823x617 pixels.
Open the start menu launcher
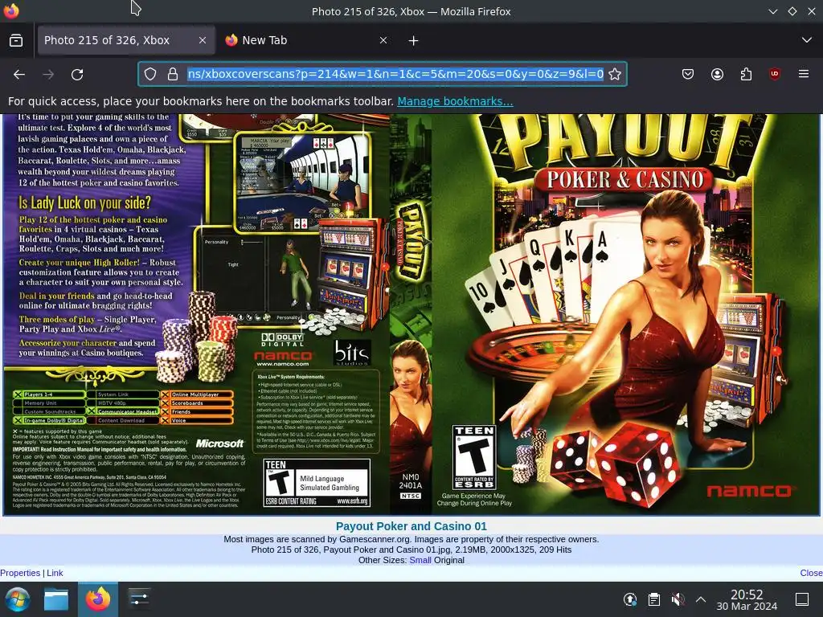coord(18,599)
